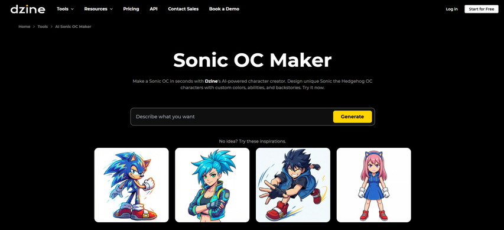Click the Start for Free button
Image resolution: width=504 pixels, height=230 pixels.
tap(481, 9)
